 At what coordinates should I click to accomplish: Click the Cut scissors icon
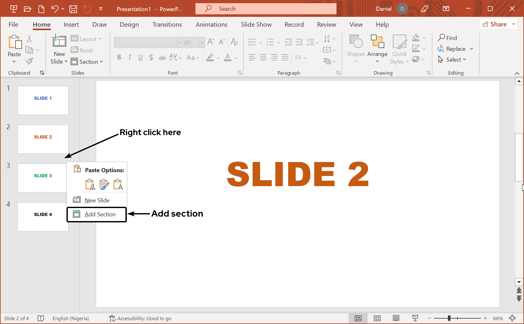point(29,39)
